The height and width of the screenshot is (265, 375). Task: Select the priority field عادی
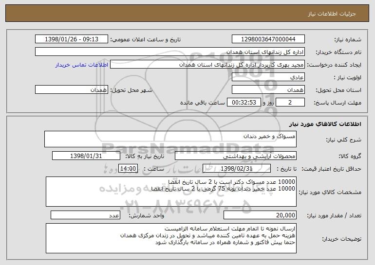tap(268, 77)
